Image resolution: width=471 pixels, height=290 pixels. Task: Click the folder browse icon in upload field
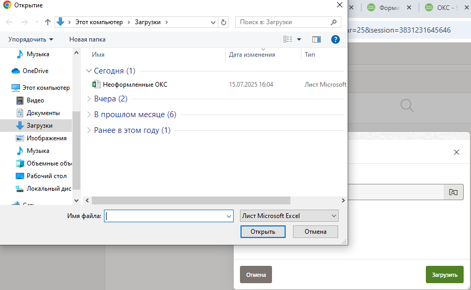[x=453, y=192]
